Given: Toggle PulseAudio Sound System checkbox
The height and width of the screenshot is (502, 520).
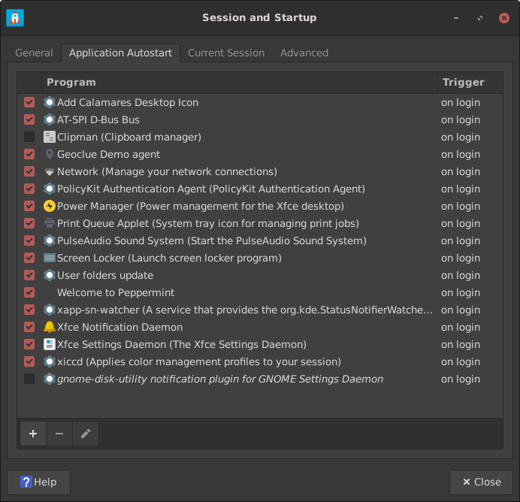Looking at the screenshot, I should click(x=29, y=240).
